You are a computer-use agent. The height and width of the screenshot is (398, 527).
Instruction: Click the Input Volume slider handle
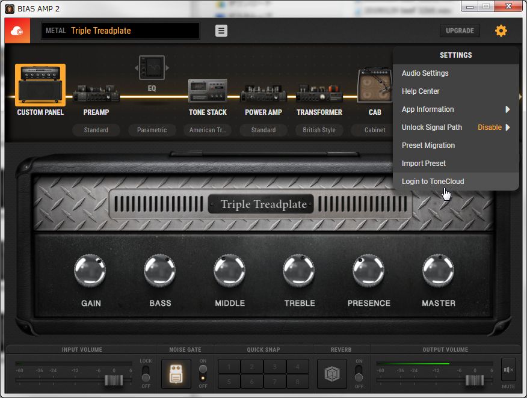tap(114, 380)
